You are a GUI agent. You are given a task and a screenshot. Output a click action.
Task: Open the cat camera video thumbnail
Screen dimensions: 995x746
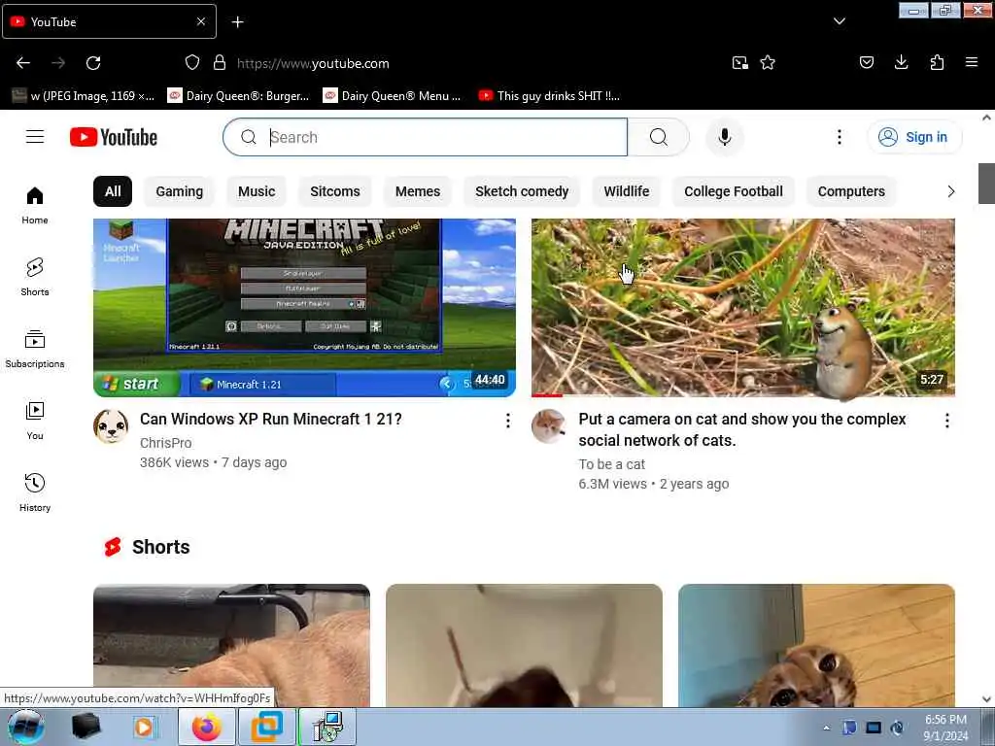tap(743, 308)
